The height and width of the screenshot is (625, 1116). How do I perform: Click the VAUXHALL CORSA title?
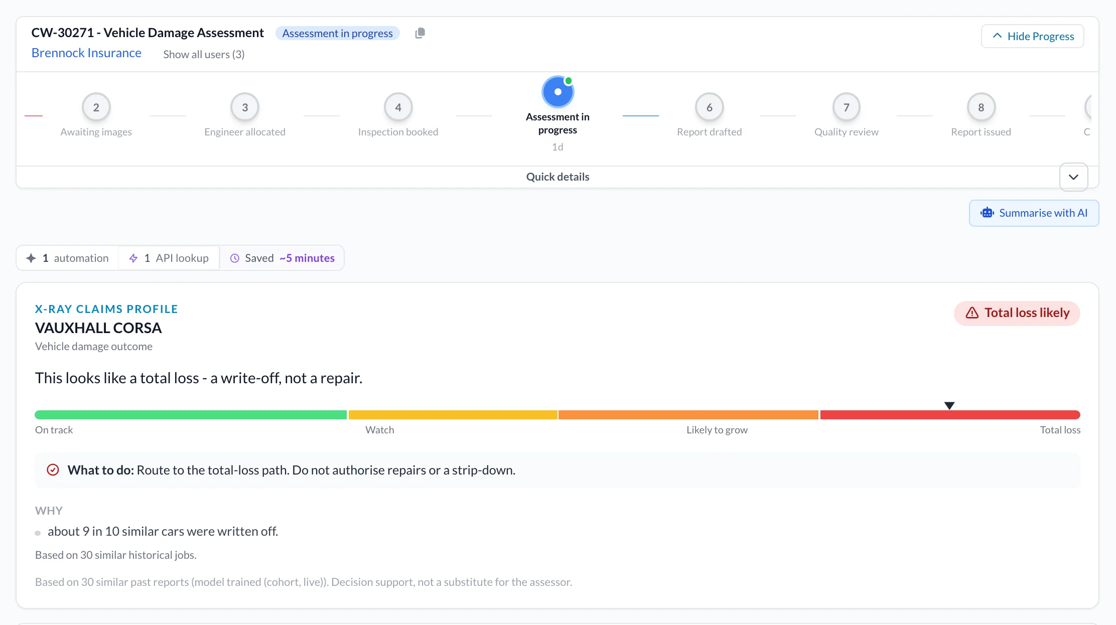[x=98, y=328]
